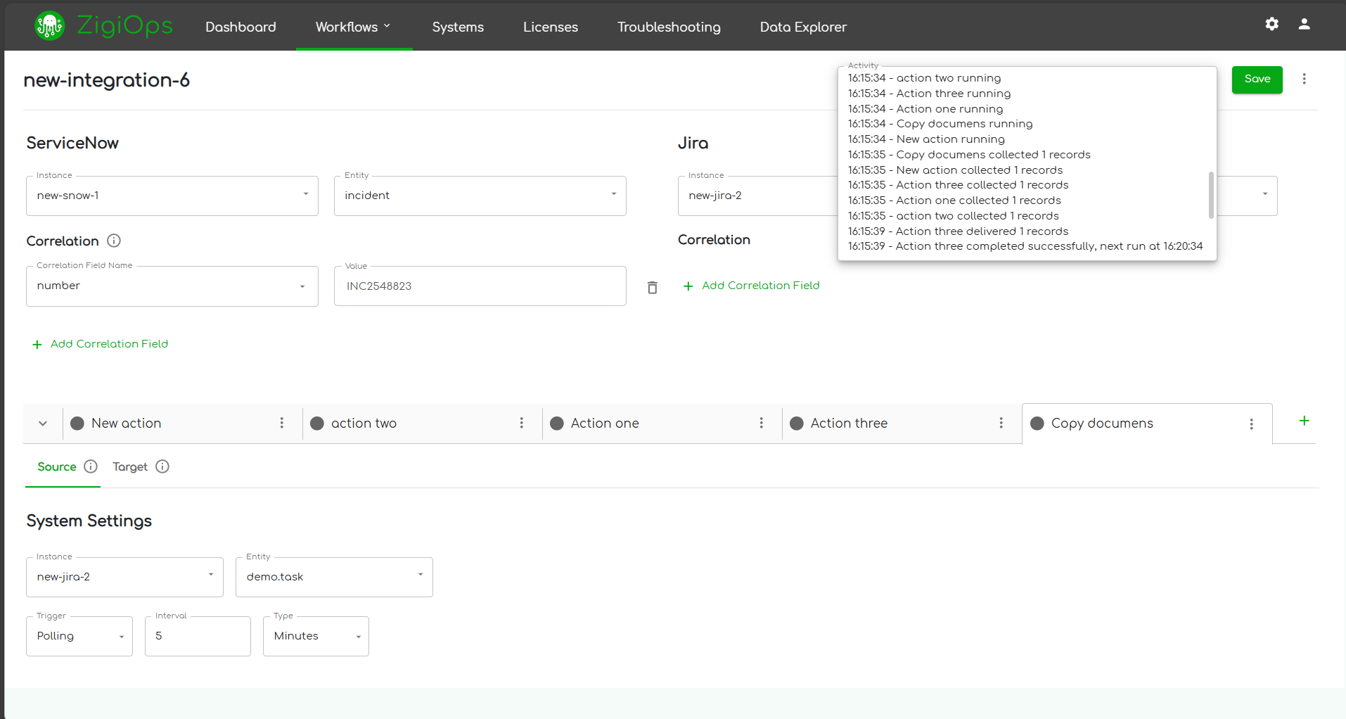Open System Settings Entity dropdown demo.task
This screenshot has width=1346, height=719.
(x=334, y=577)
